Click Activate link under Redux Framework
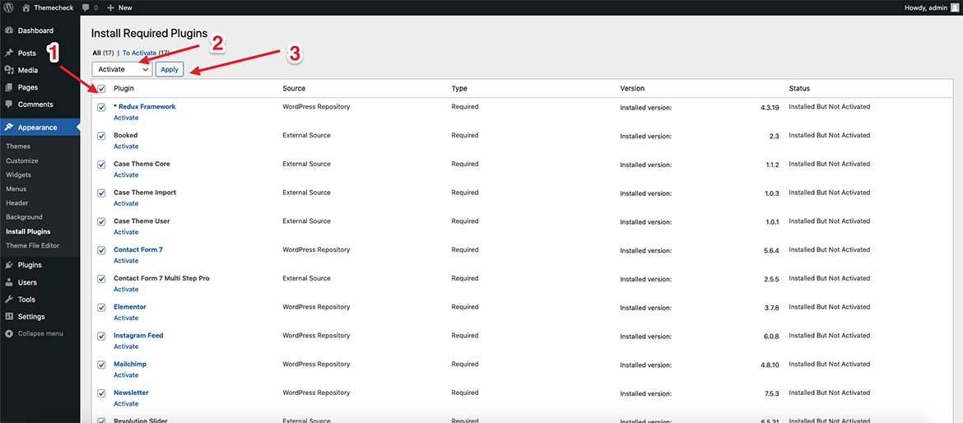 [x=126, y=118]
